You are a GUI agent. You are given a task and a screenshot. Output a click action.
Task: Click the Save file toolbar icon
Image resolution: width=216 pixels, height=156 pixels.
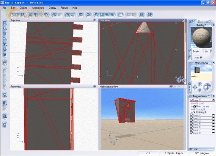22,15
